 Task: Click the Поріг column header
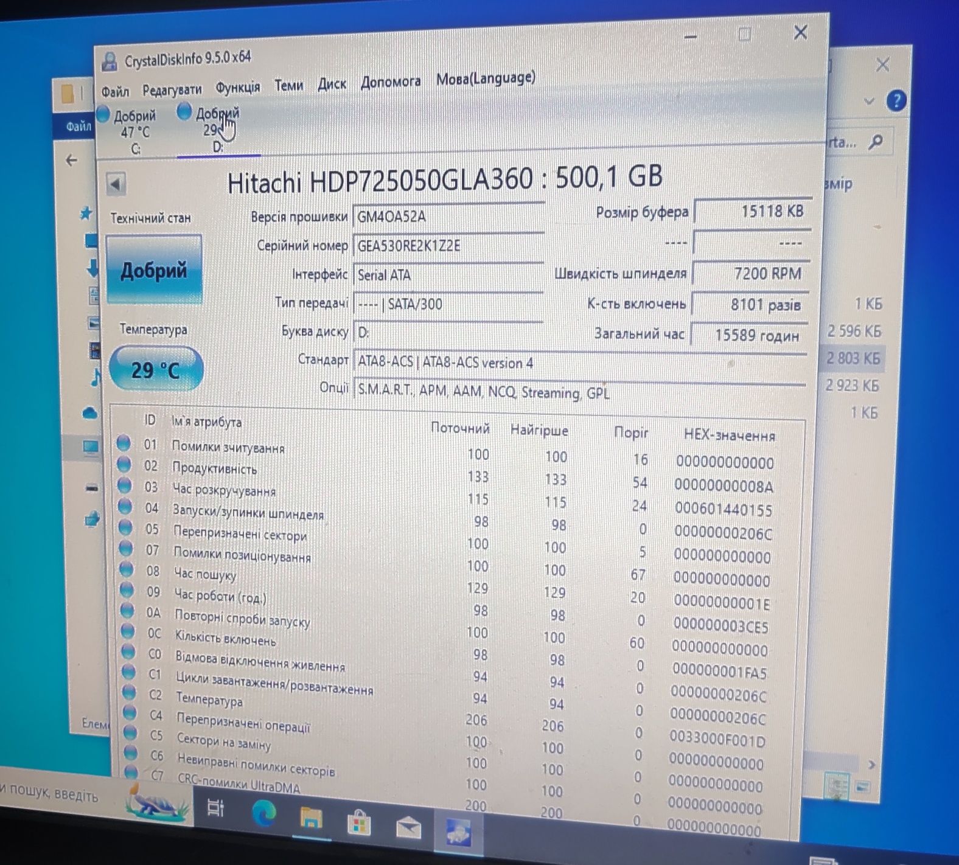tap(631, 433)
